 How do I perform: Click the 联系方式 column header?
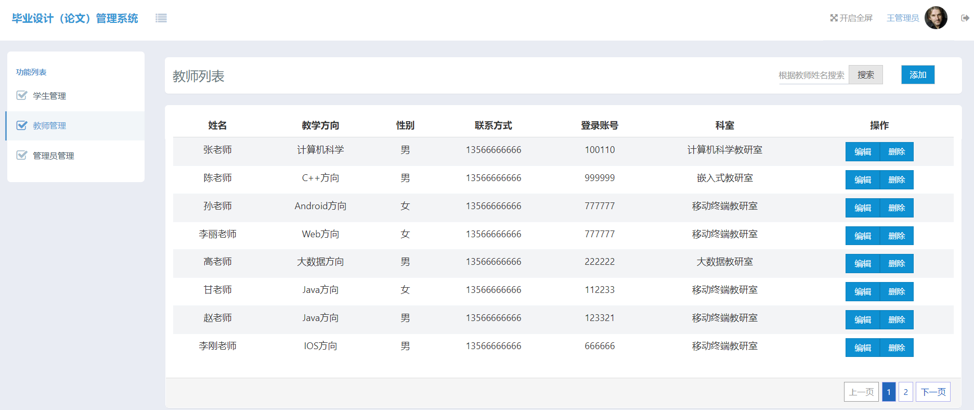pyautogui.click(x=493, y=125)
